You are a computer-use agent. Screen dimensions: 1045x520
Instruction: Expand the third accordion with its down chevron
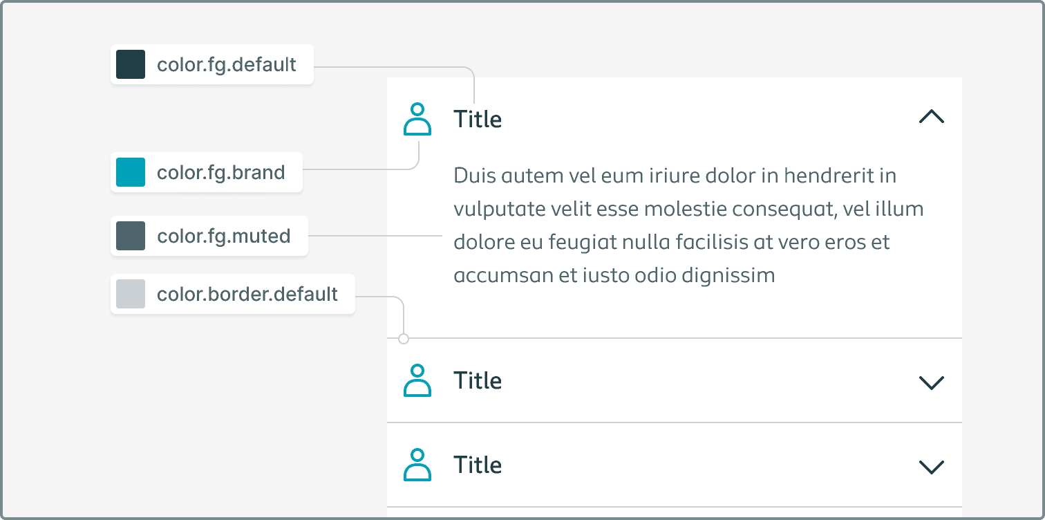pos(931,467)
